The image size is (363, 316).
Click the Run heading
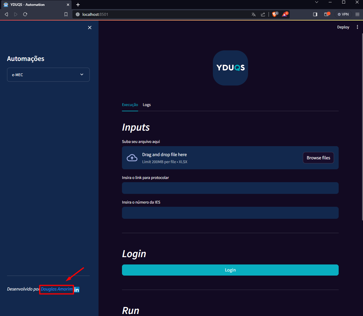click(x=130, y=310)
